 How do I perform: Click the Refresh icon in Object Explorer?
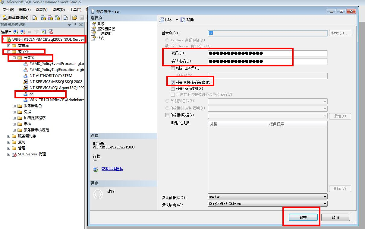click(x=43, y=32)
